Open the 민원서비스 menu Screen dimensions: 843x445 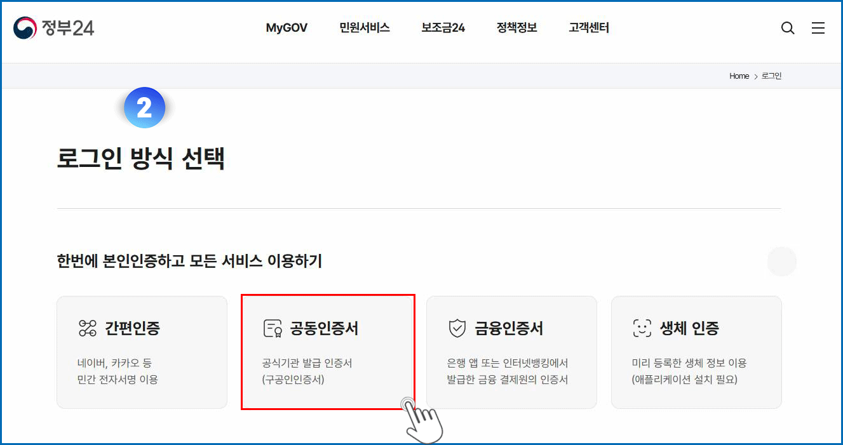(x=365, y=28)
